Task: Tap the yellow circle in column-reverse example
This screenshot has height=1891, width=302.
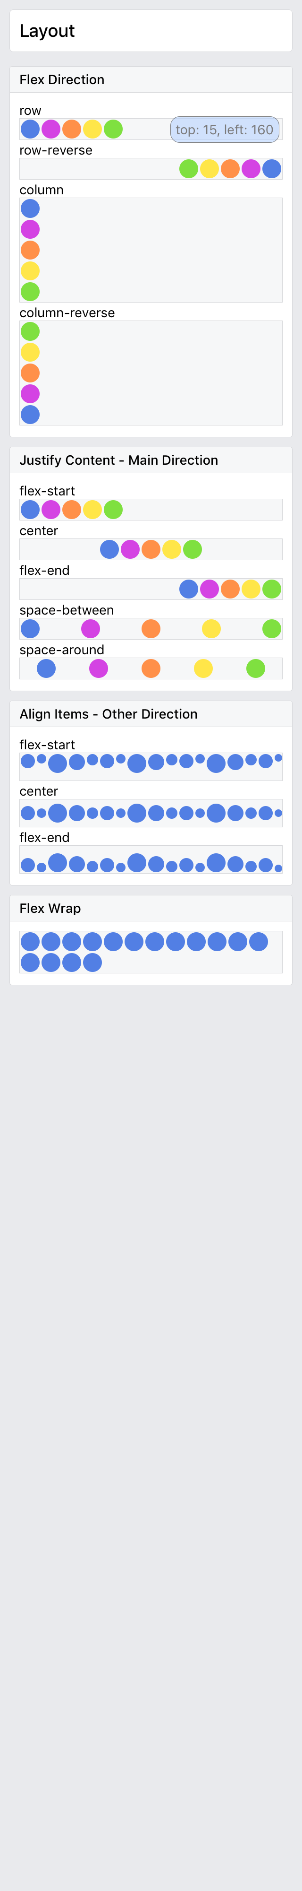Action: coord(30,352)
